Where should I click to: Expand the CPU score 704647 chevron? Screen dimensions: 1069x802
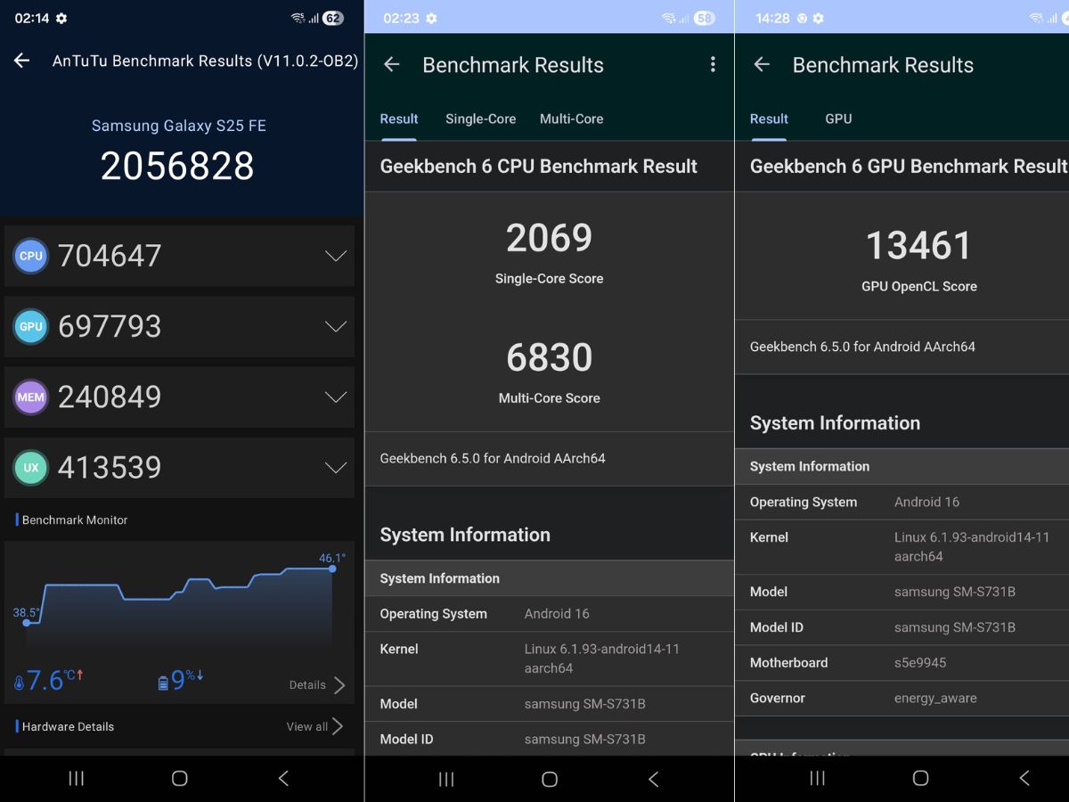(x=336, y=256)
